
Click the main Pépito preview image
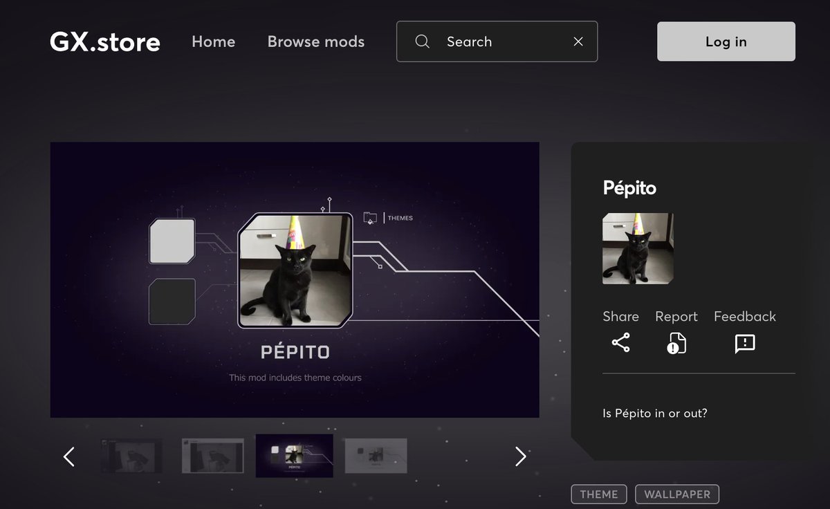295,280
